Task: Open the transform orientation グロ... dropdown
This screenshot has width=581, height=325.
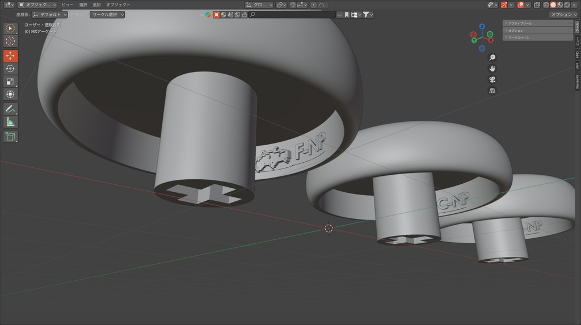Action: 259,5
